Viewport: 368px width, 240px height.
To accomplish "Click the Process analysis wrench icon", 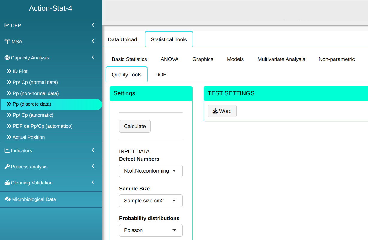I will coord(7,167).
